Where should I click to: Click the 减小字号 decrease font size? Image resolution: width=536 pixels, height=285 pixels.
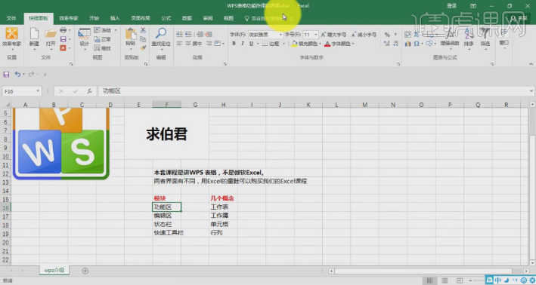(364, 35)
